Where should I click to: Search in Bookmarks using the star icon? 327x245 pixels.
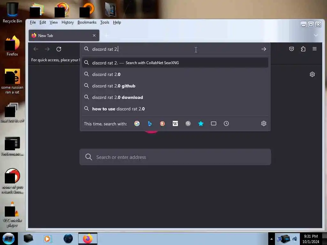pyautogui.click(x=201, y=123)
